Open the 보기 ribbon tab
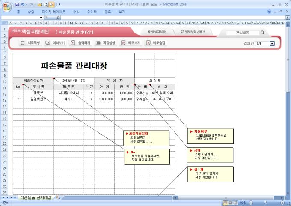This screenshot has height=206, width=291. [122, 12]
